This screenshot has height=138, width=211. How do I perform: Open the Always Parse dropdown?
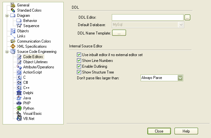coord(180,78)
